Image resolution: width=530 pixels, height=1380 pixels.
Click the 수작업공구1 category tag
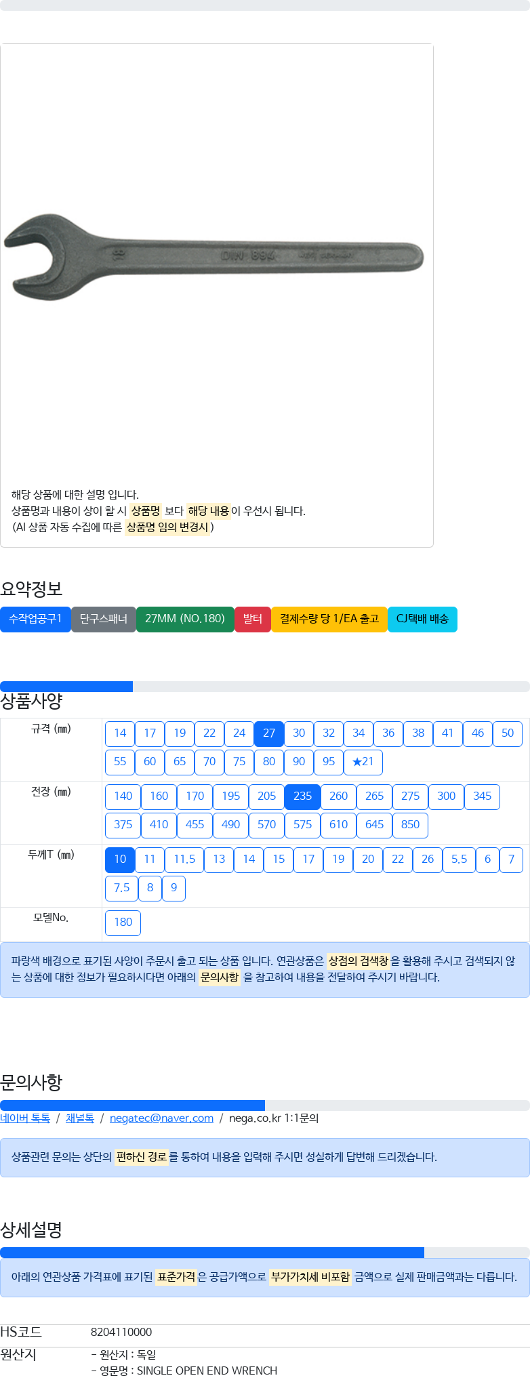[35, 619]
